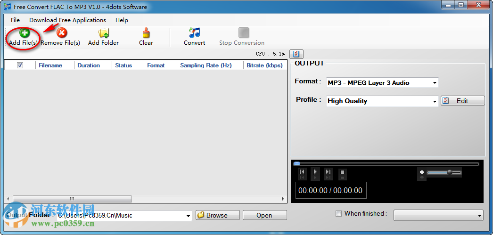Sort by the Filename column header

(x=55, y=65)
